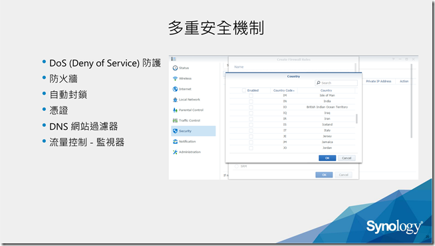
Task: Open the Traffic Control menu label
Action: pos(190,120)
